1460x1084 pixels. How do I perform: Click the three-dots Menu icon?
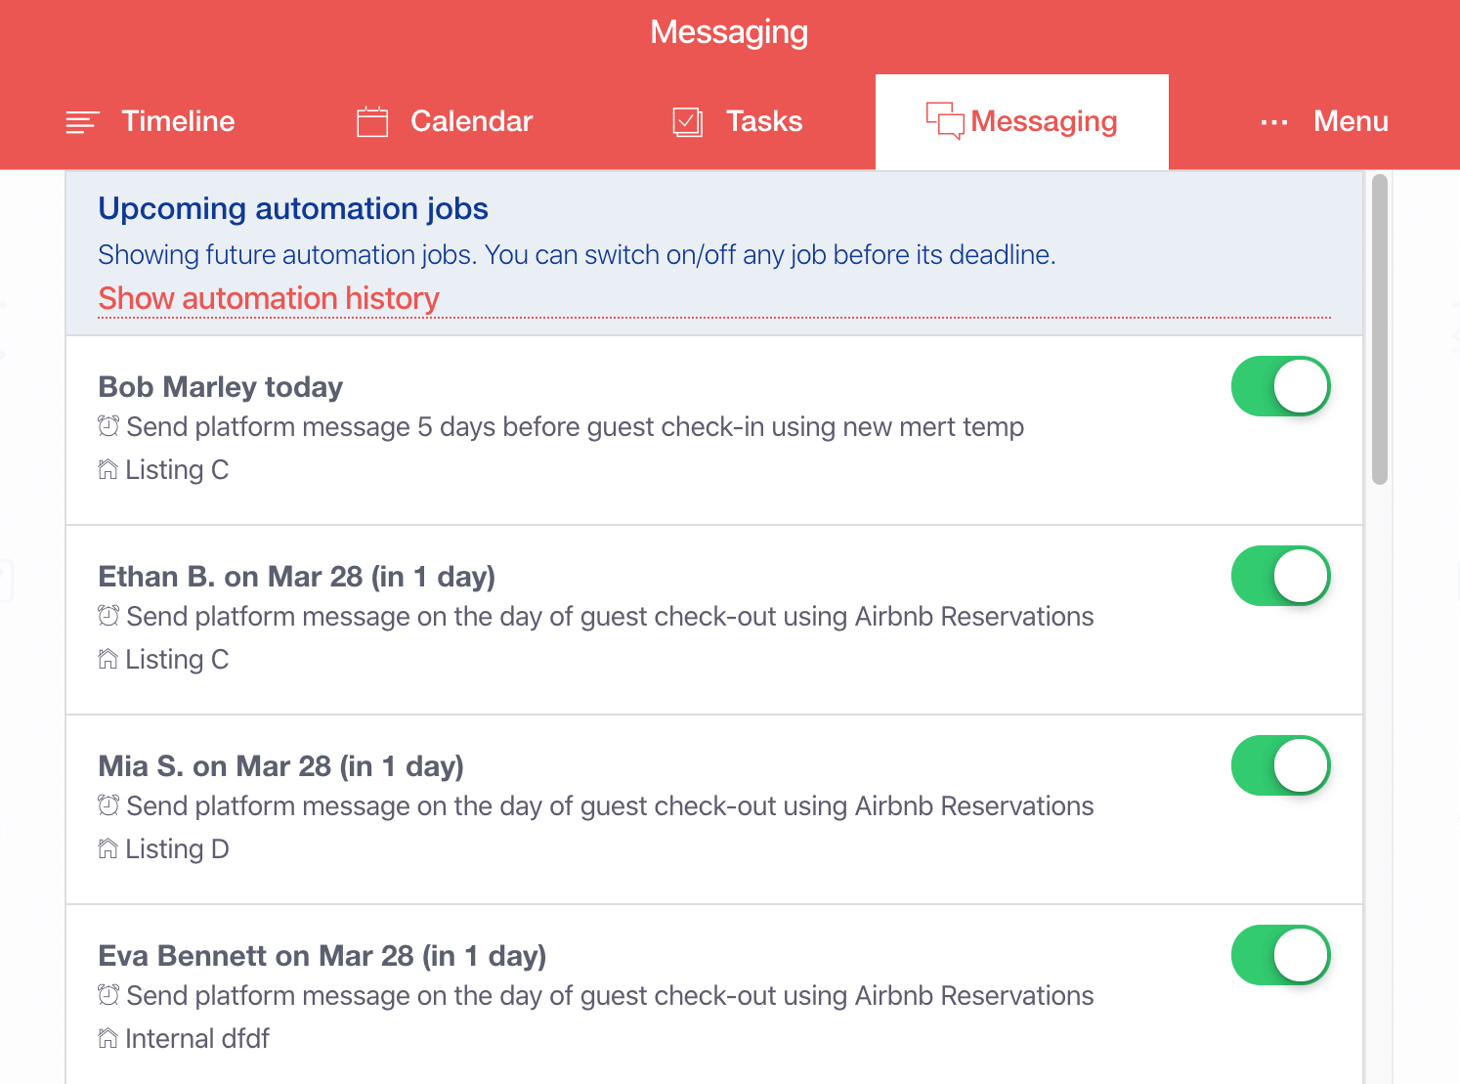click(x=1274, y=122)
